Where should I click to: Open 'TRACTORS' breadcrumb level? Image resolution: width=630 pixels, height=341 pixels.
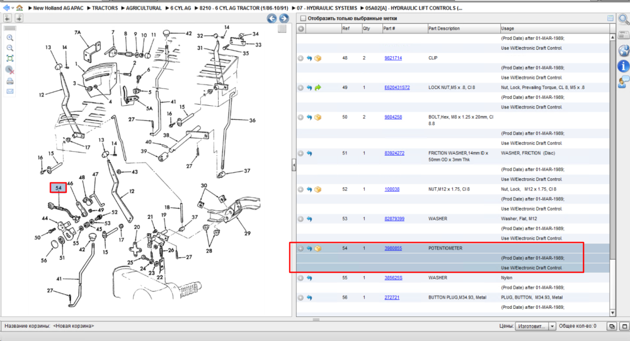click(x=105, y=8)
